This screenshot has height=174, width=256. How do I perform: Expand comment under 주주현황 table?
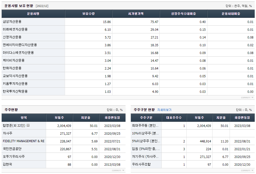[118, 170]
